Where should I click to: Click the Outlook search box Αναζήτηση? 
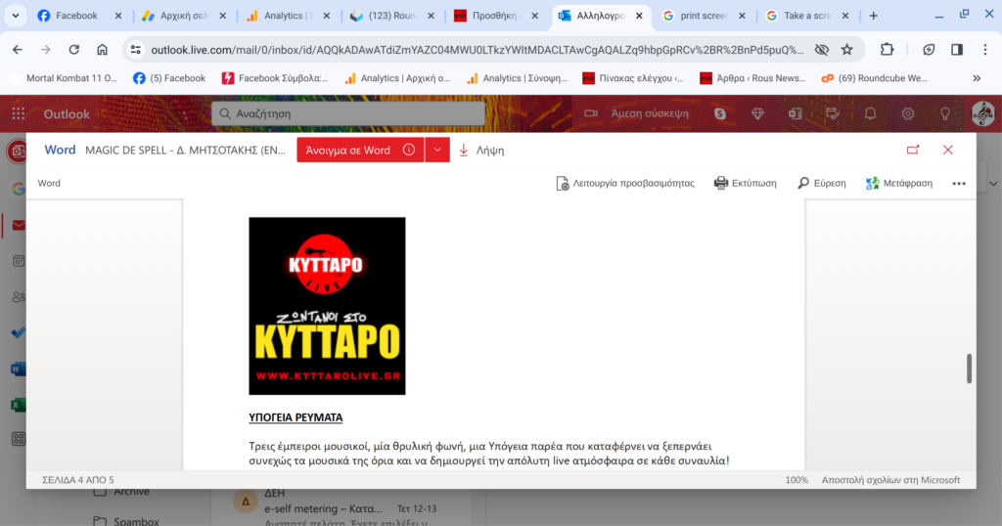(348, 113)
